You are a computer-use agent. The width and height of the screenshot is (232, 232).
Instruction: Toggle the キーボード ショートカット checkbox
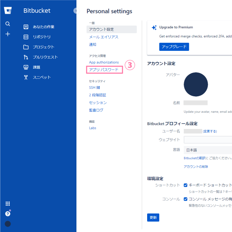point(186,185)
